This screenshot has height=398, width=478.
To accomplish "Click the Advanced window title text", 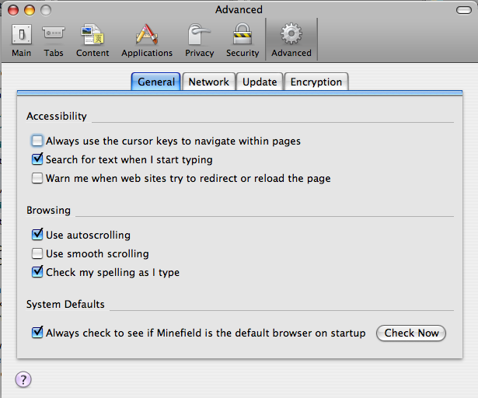I will pos(239,10).
